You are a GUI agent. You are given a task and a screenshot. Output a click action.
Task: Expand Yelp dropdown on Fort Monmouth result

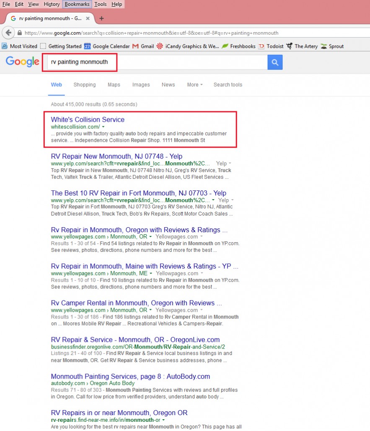pyautogui.click(x=233, y=200)
